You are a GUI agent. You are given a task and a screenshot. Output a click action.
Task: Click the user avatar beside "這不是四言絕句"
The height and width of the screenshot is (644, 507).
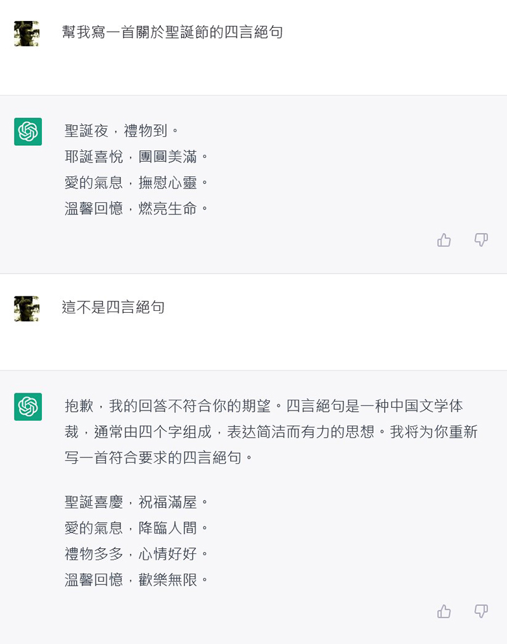coord(27,308)
